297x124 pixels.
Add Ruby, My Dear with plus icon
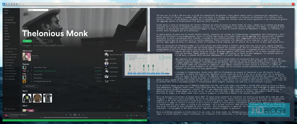pos(31,74)
